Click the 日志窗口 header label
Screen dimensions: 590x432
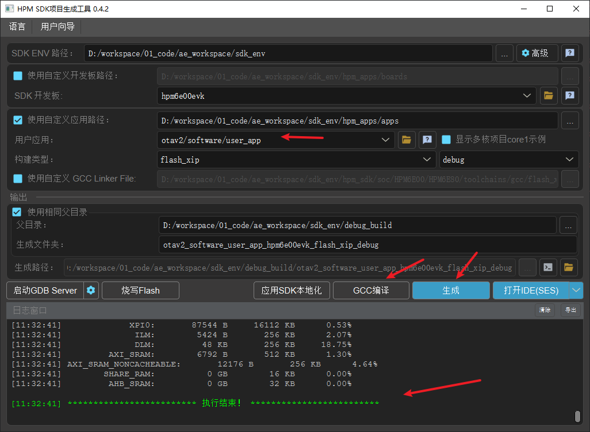coord(30,310)
